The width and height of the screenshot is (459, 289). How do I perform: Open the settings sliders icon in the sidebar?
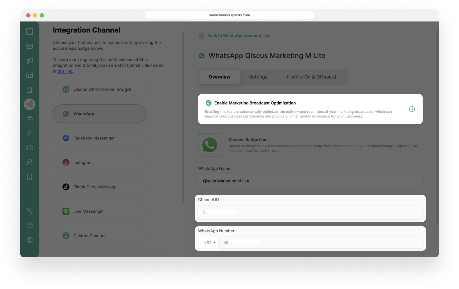pyautogui.click(x=30, y=211)
